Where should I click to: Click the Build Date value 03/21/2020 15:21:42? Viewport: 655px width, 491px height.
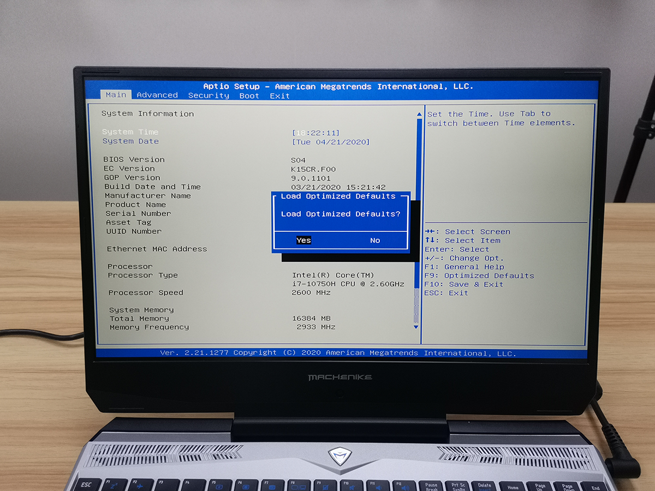click(338, 187)
